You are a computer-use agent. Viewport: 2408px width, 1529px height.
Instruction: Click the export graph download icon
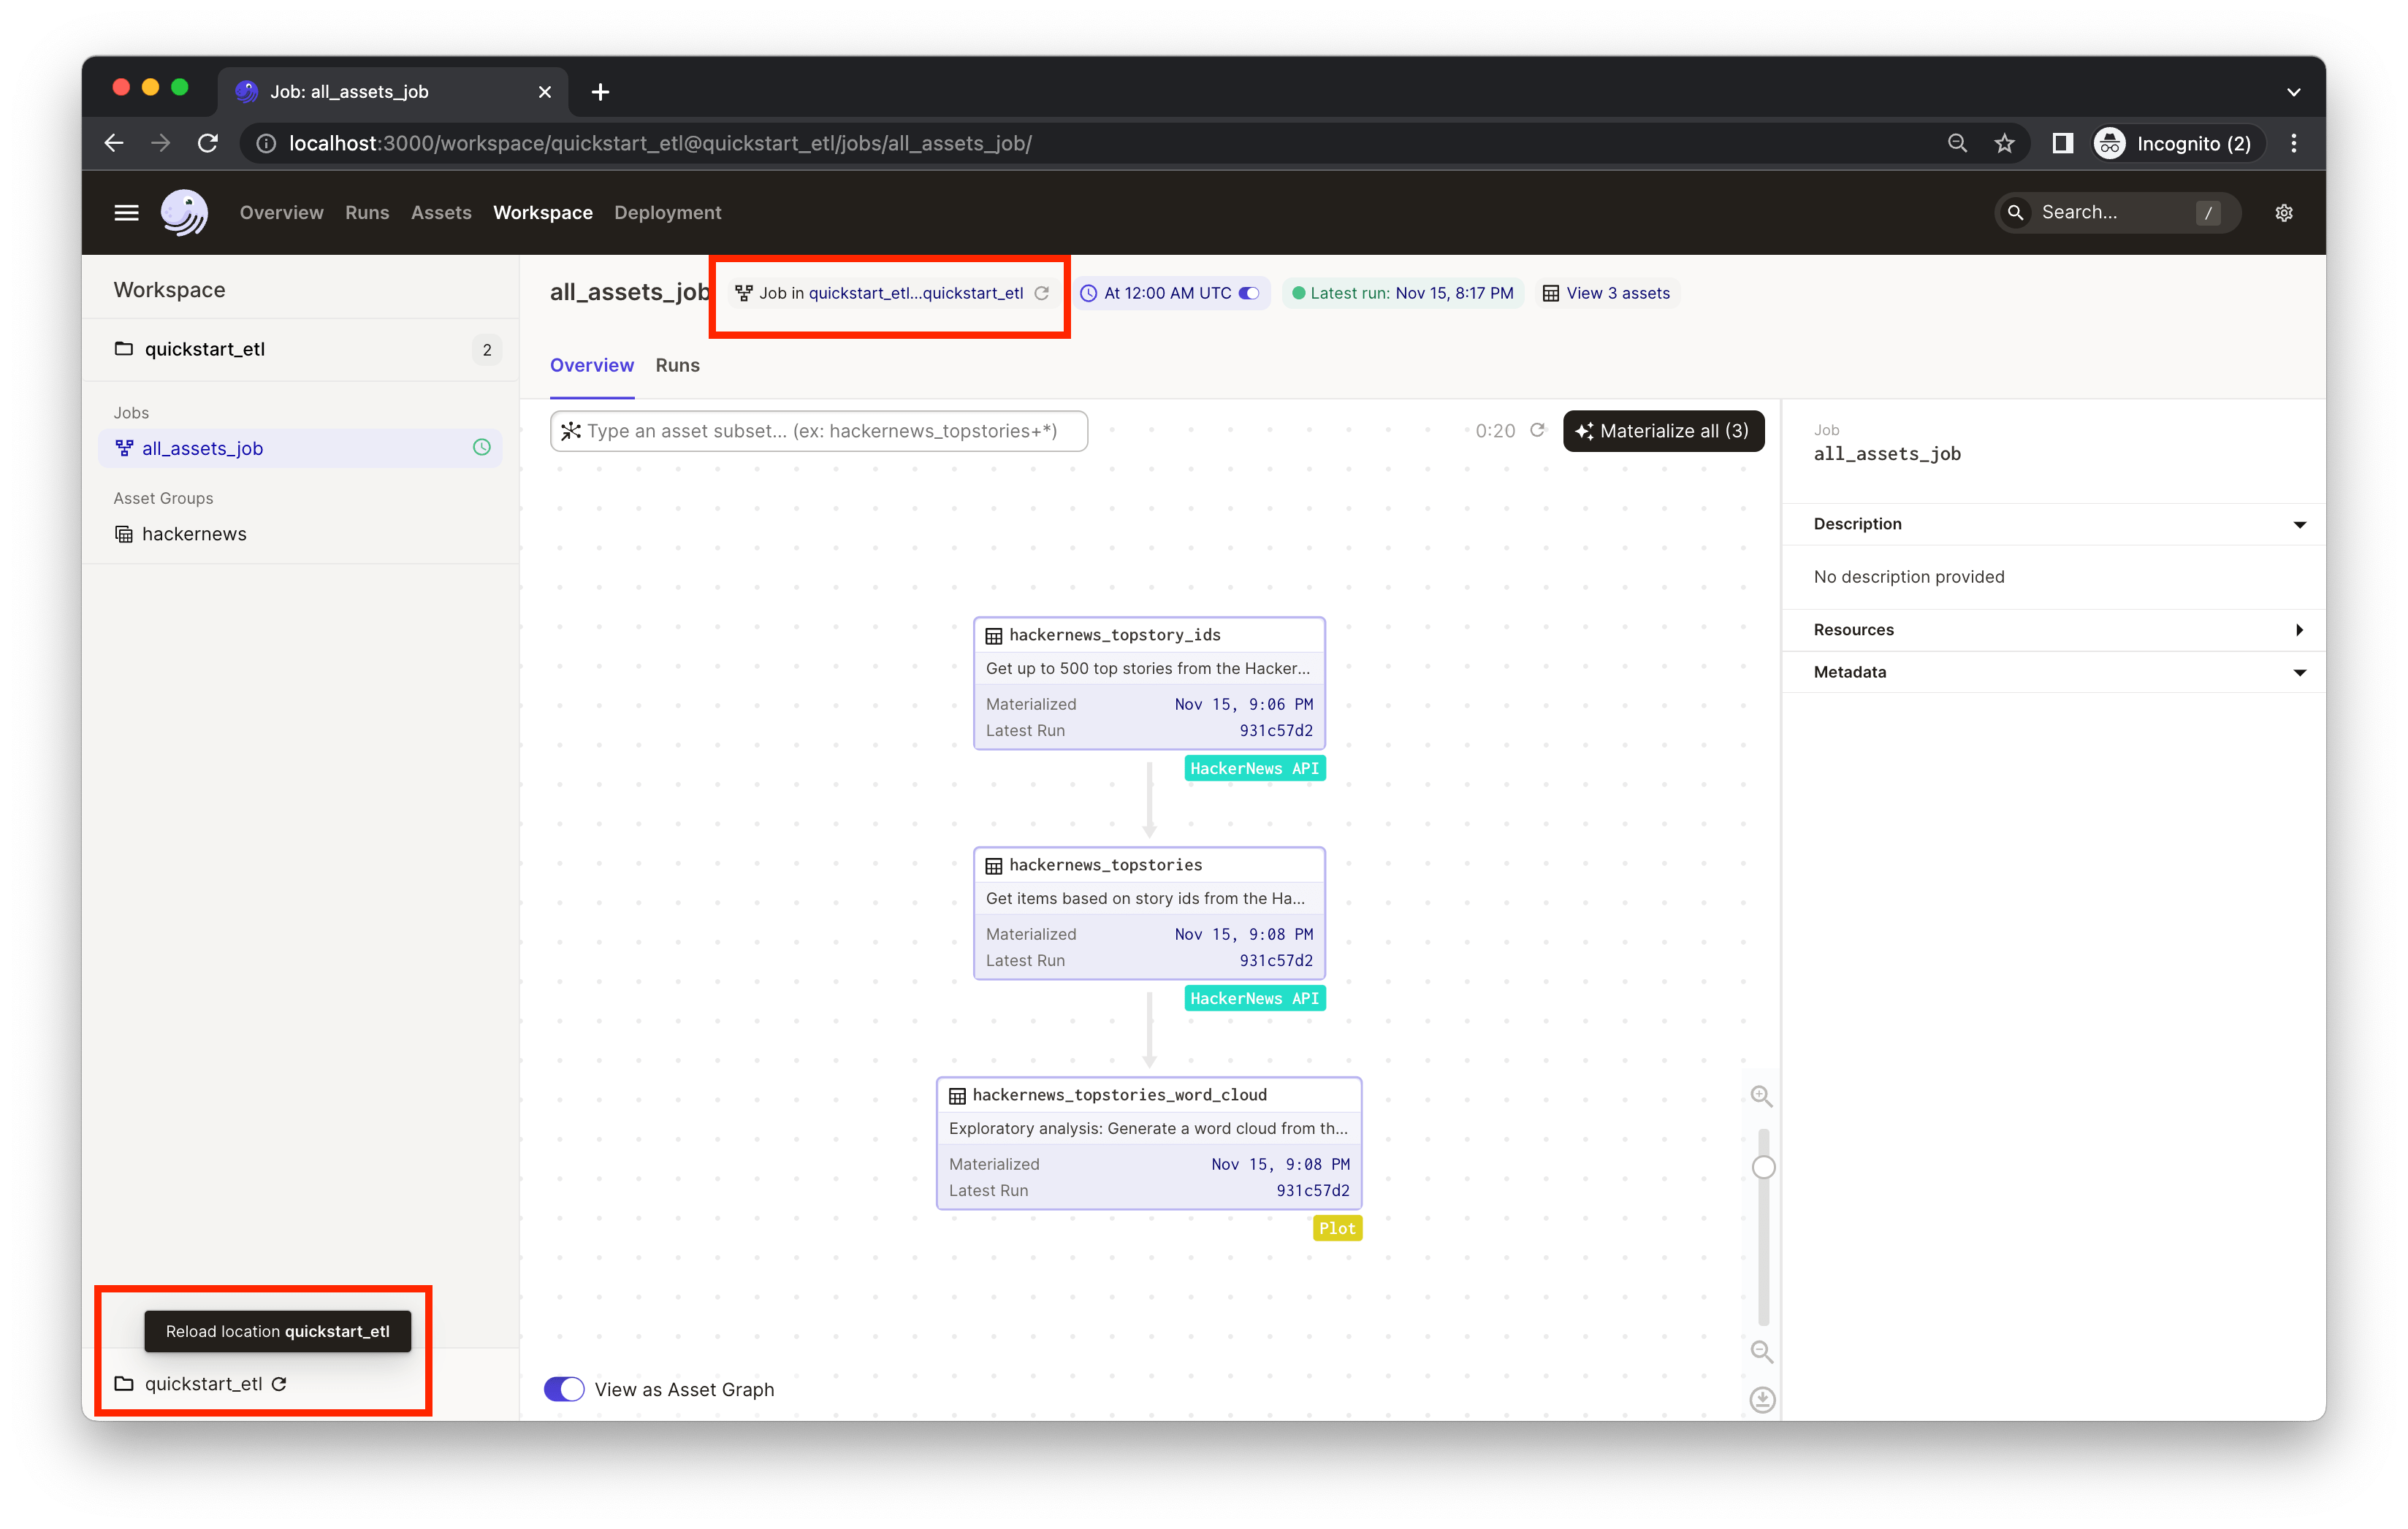pos(1762,1399)
